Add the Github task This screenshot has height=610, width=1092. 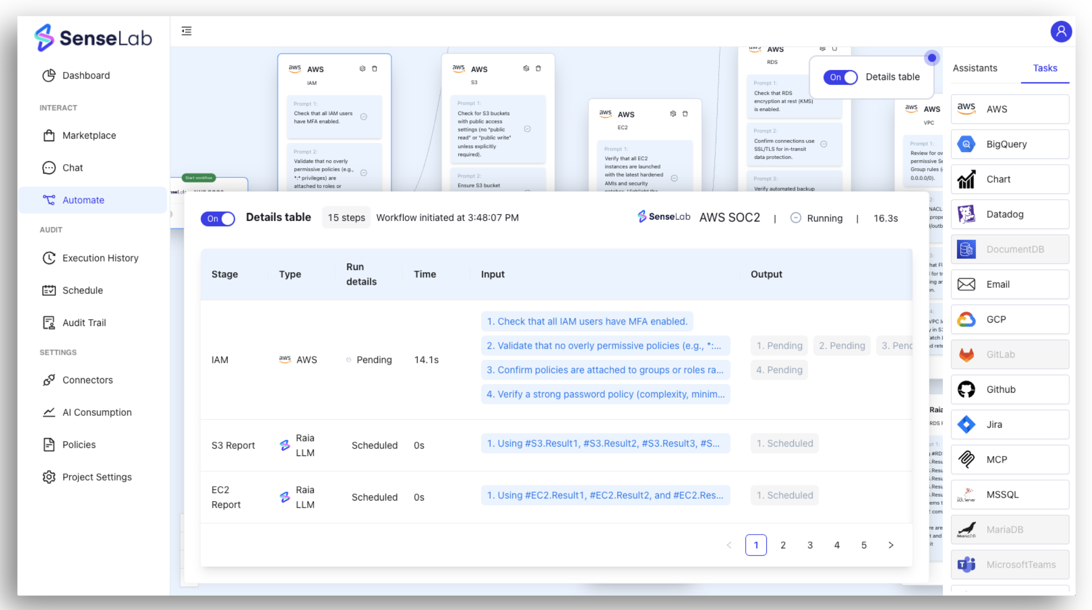(x=1010, y=389)
